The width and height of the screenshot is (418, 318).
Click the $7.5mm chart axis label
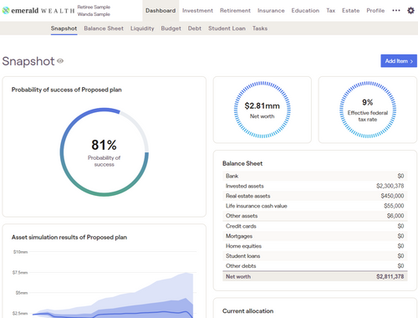click(x=20, y=273)
